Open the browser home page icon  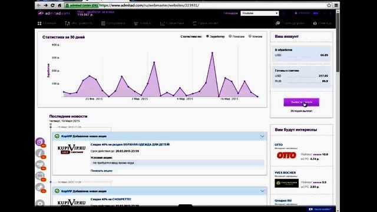click(59, 5)
